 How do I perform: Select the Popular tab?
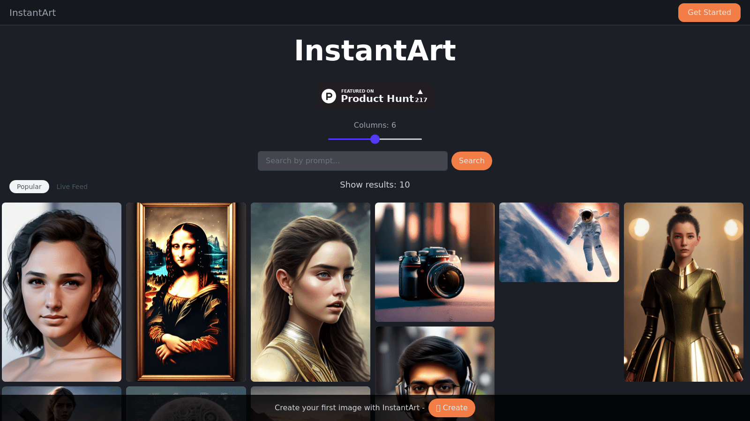[29, 187]
